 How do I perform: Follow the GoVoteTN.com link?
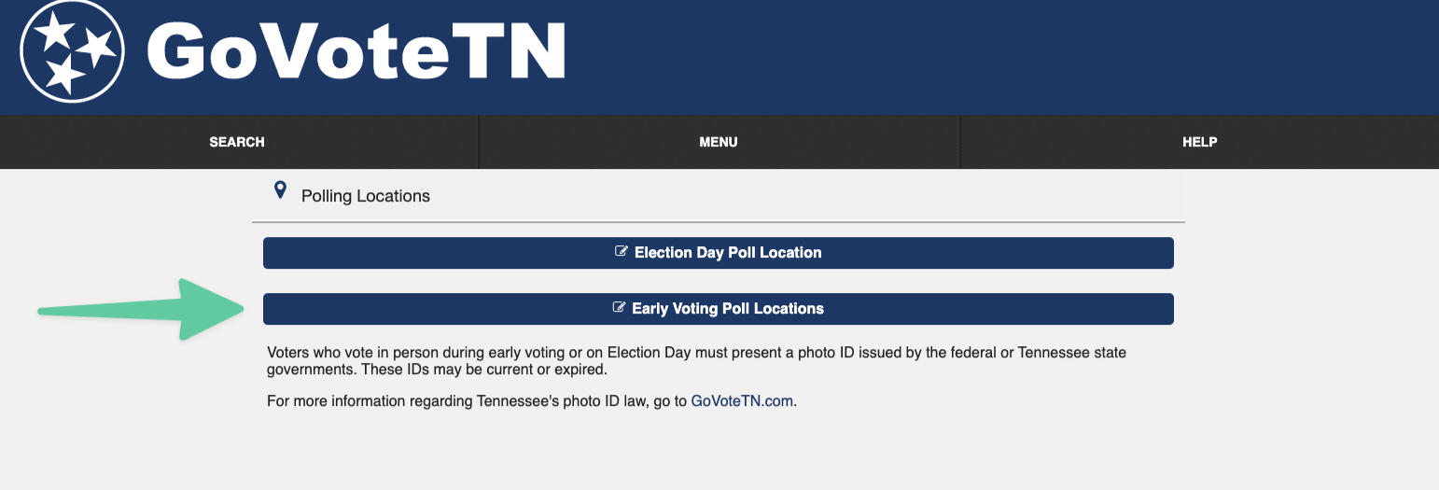pos(742,401)
